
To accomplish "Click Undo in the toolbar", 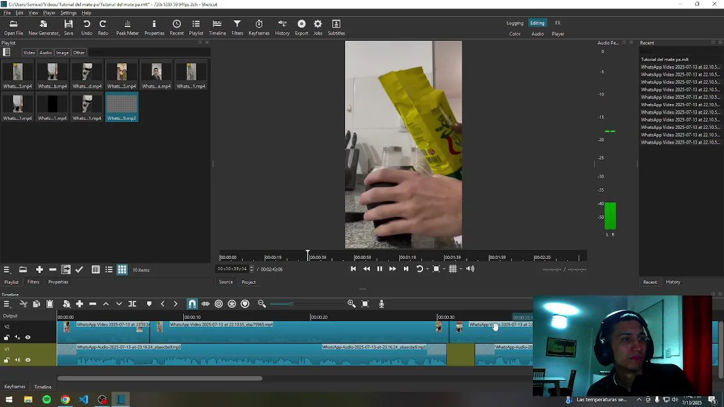I will point(87,28).
